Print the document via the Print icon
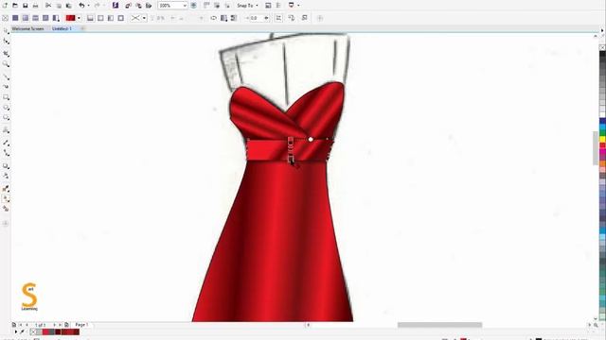The height and width of the screenshot is (340, 606). click(35, 6)
